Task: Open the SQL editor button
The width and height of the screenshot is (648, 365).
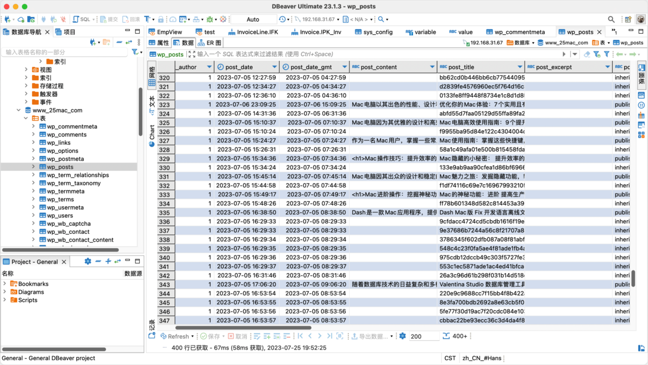Action: 81,19
